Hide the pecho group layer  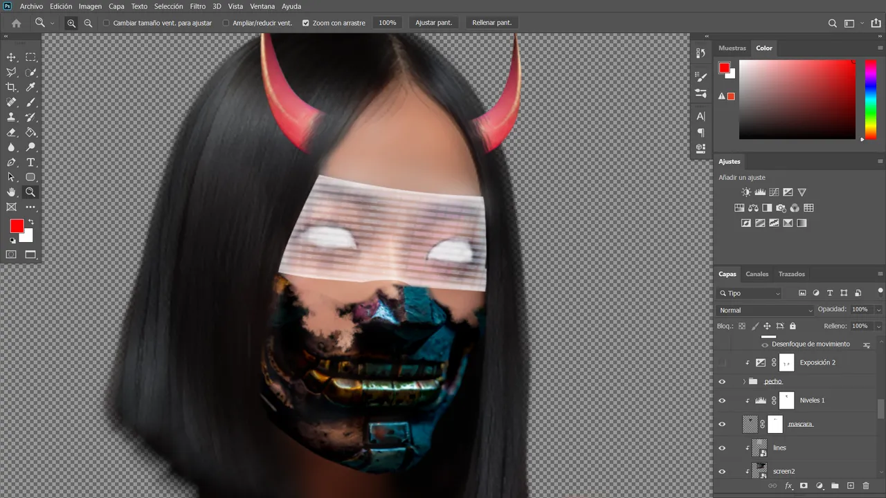[722, 382]
